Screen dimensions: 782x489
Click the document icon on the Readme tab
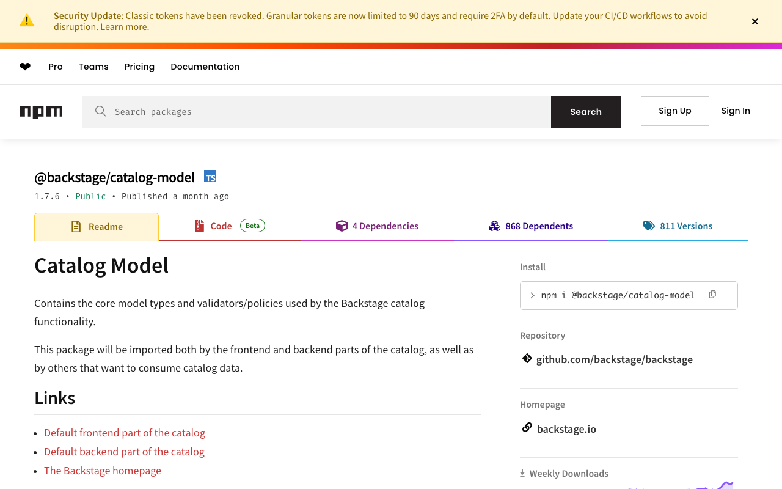tap(76, 226)
